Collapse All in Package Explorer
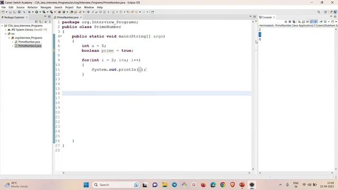 coord(36,22)
